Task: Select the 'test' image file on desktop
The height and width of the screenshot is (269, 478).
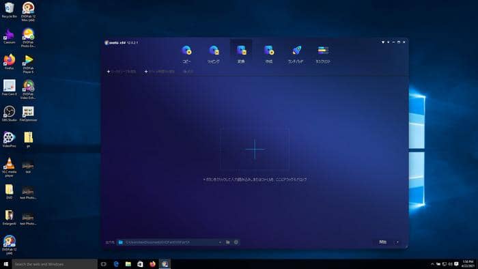Action: tap(28, 167)
